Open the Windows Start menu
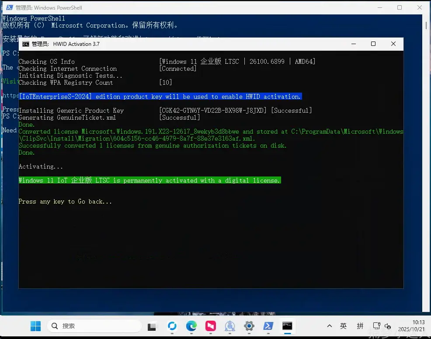Screen dimensions: 431x339 [35, 326]
